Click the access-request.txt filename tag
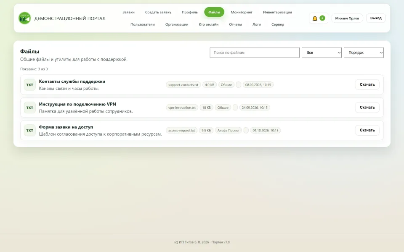 click(182, 131)
